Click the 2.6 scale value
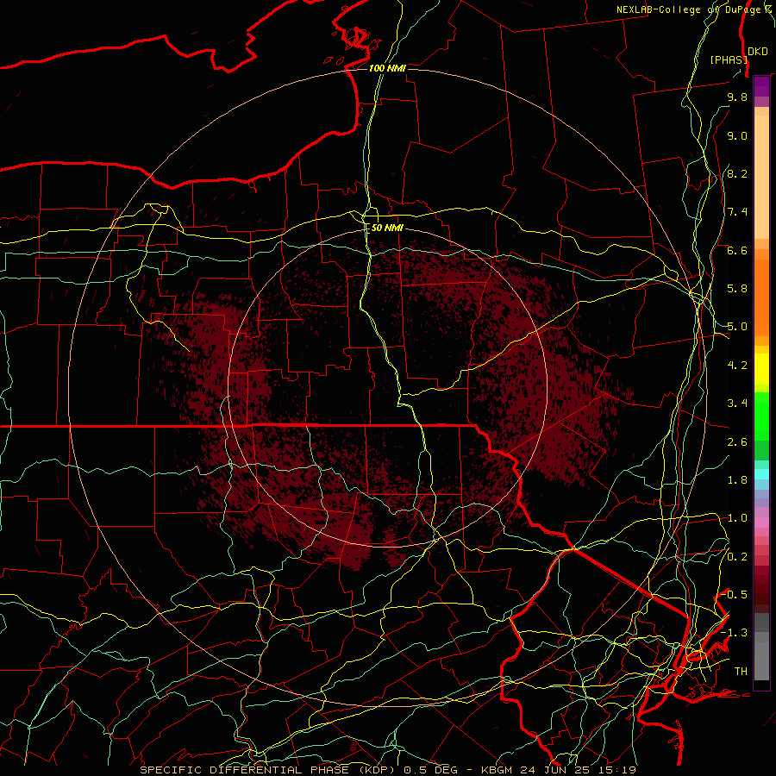Image resolution: width=776 pixels, height=776 pixels. (x=737, y=442)
